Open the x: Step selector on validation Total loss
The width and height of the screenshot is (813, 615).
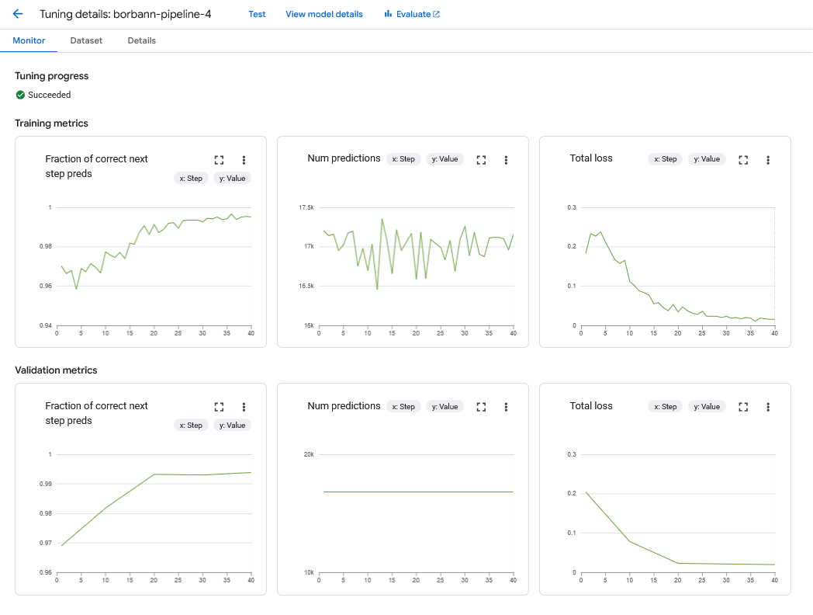665,405
